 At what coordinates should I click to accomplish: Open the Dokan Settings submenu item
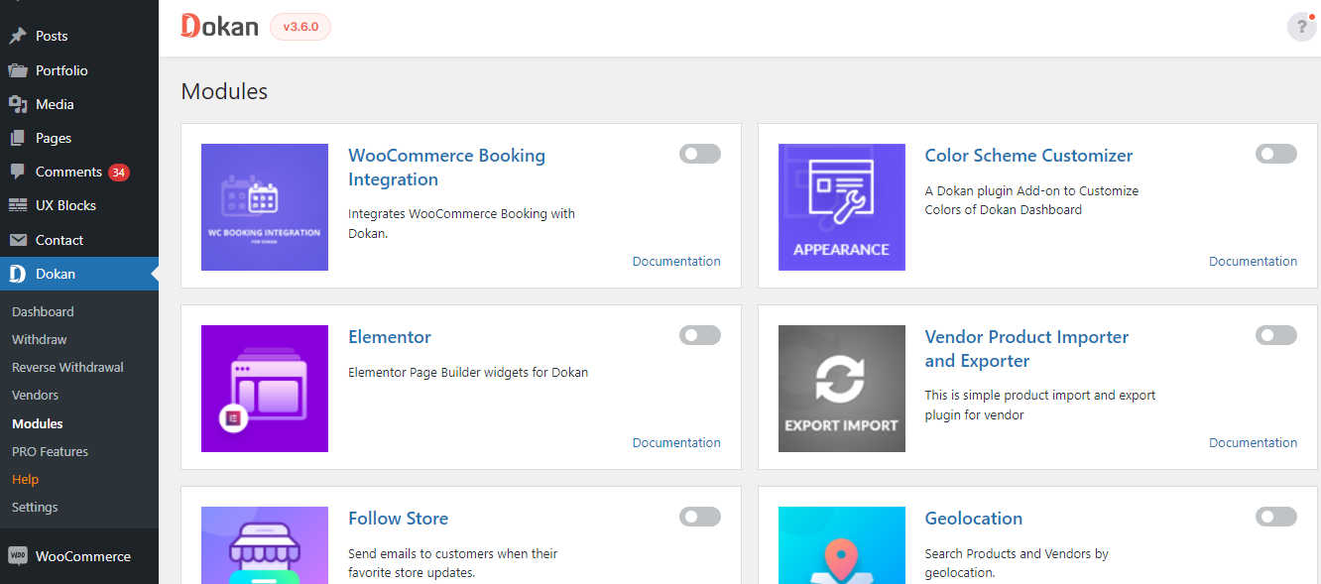tap(35, 507)
